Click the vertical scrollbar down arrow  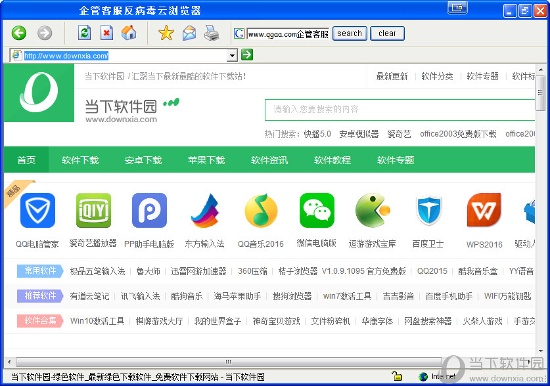tap(541, 351)
